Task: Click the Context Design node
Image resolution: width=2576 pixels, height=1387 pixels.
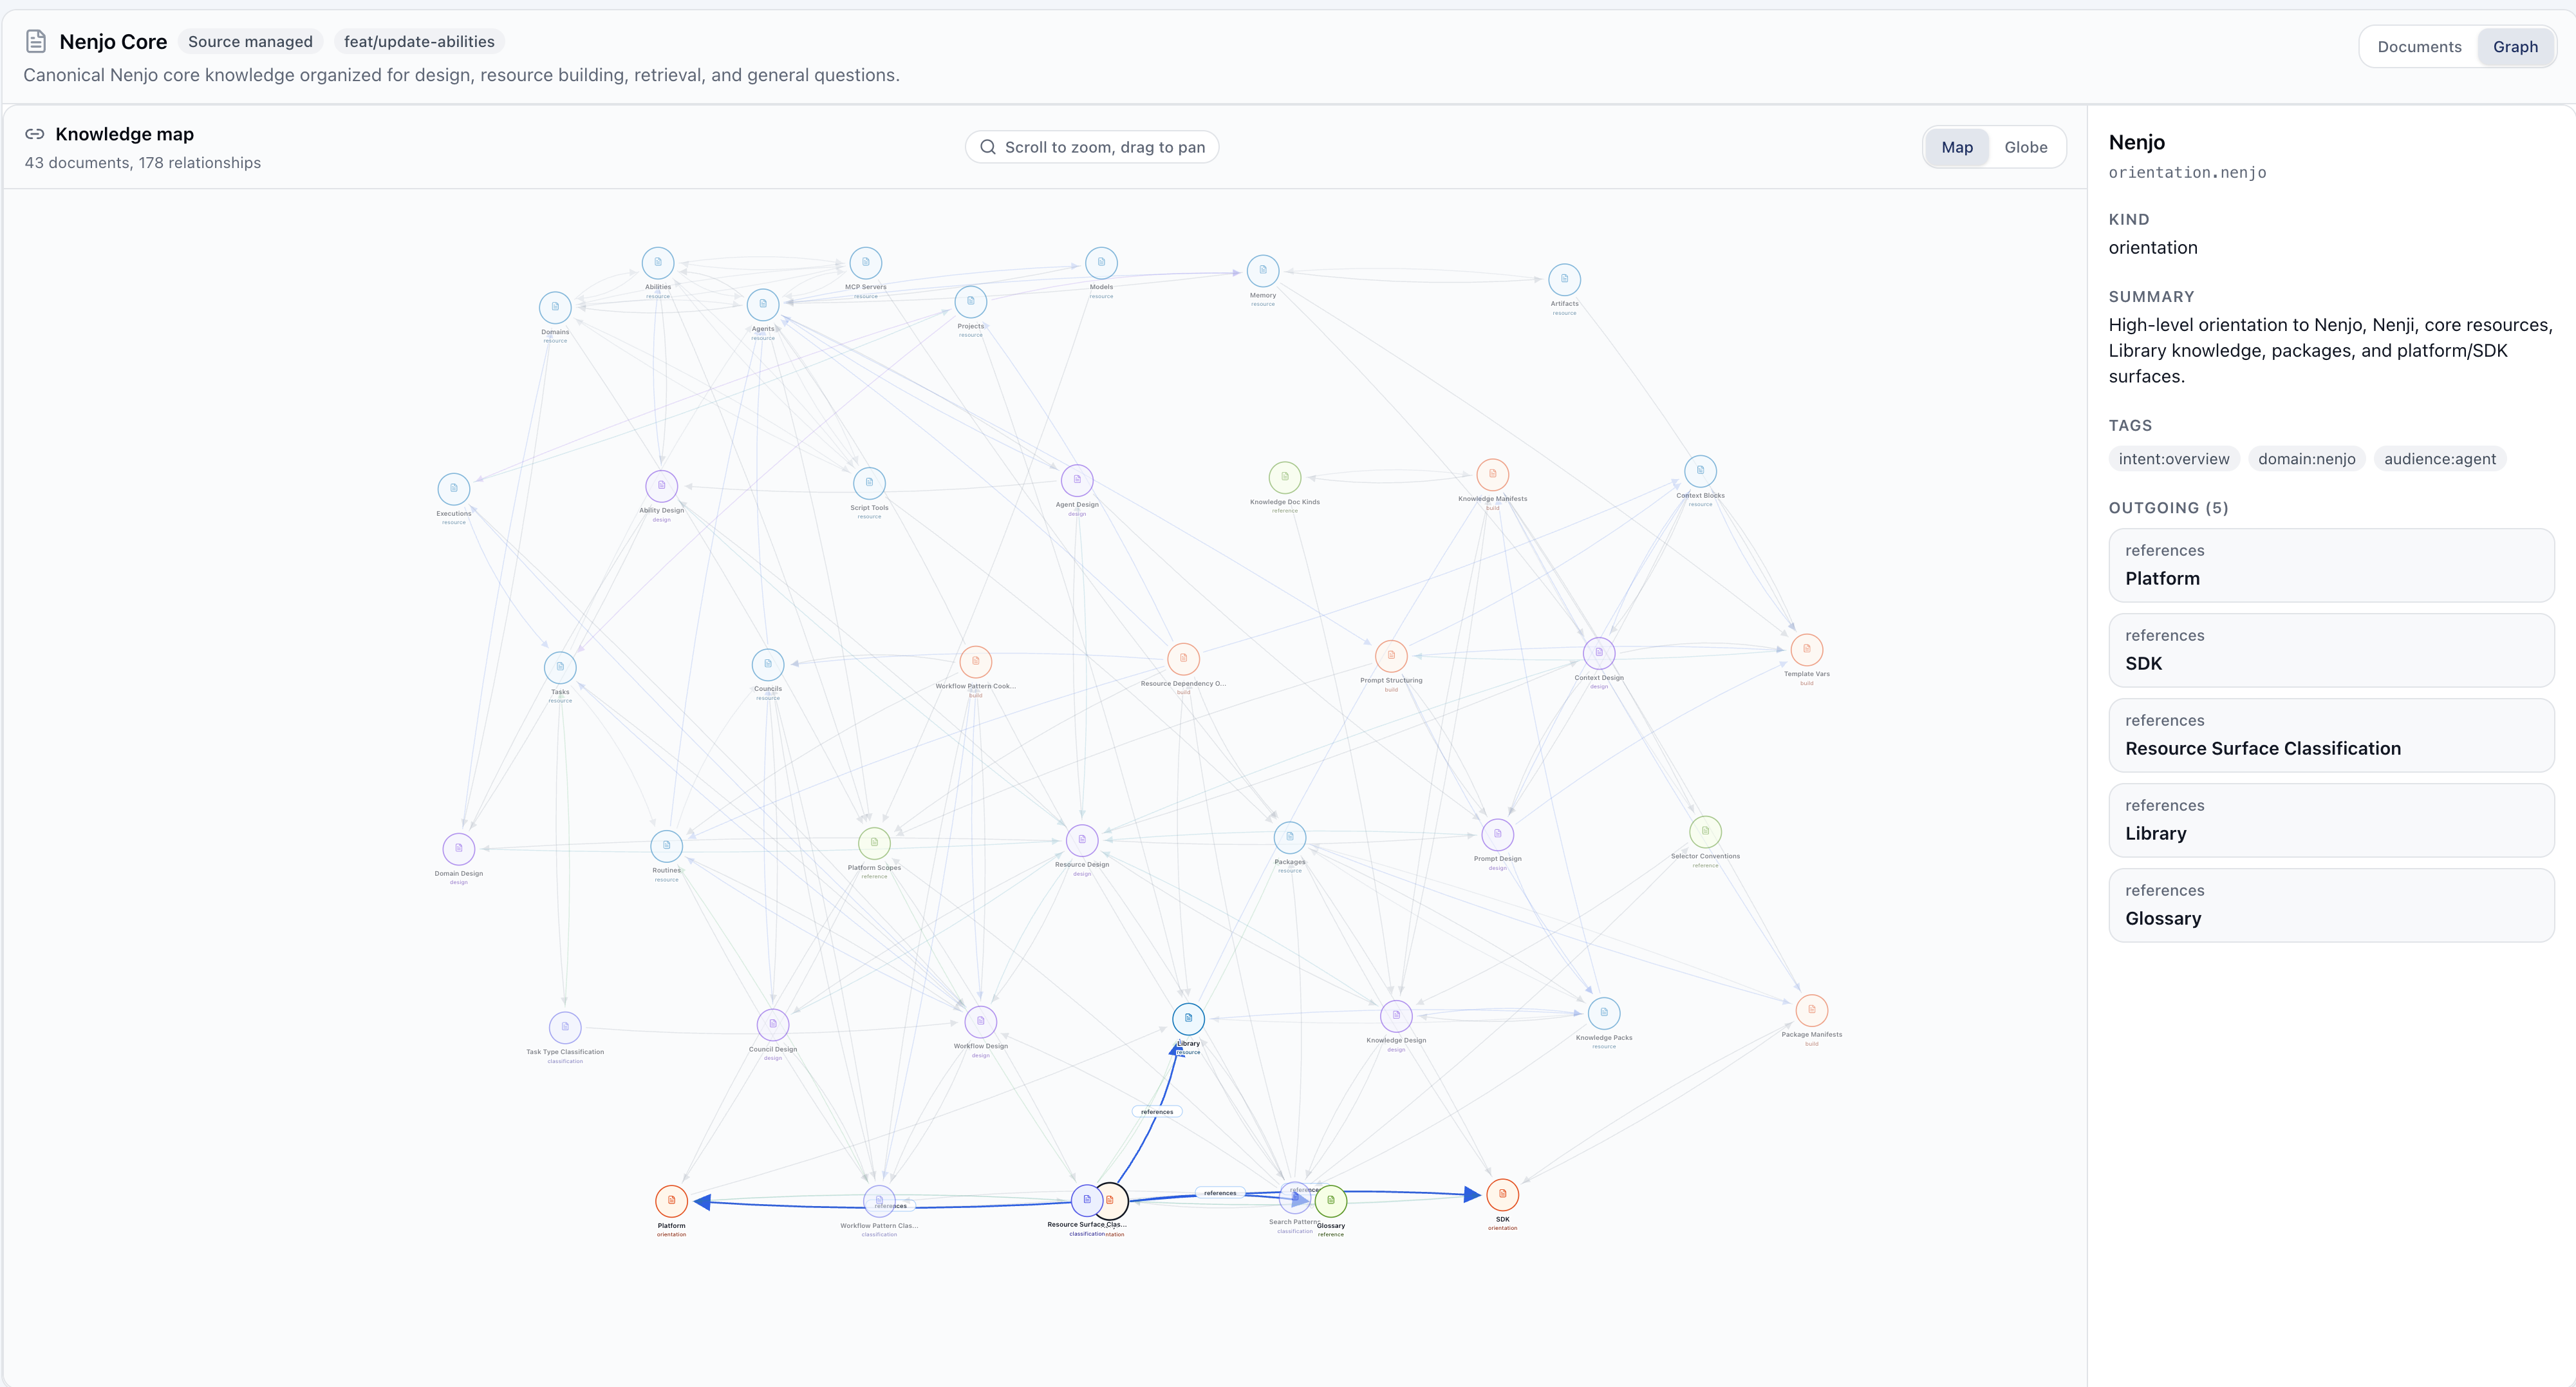Action: (x=1599, y=652)
